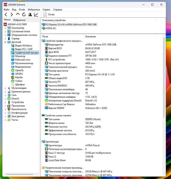Select Видео Windows icon in tree

click(x=13, y=46)
